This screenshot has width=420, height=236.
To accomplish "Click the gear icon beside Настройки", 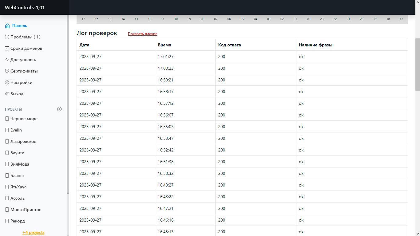I will coord(7,83).
